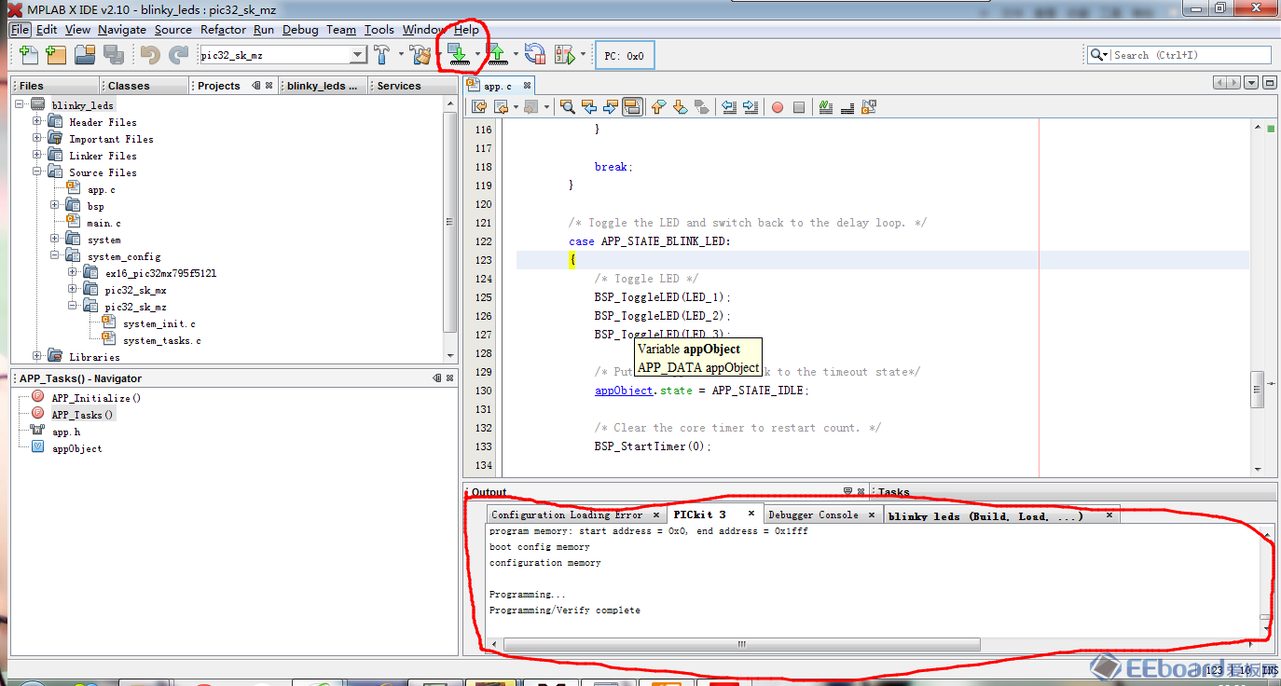
Task: Click the New File toolbar icon
Action: click(x=28, y=55)
